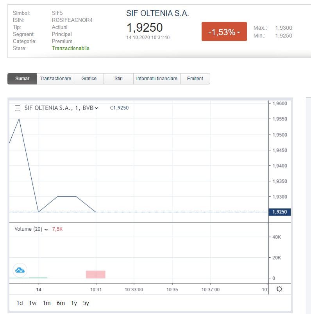Click the Premium category value
The width and height of the screenshot is (311, 314).
[x=62, y=41]
